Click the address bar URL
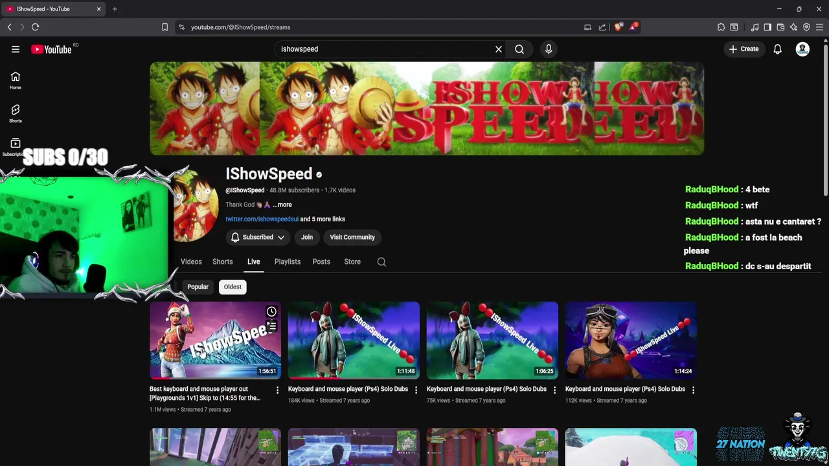The image size is (829, 466). (240, 27)
